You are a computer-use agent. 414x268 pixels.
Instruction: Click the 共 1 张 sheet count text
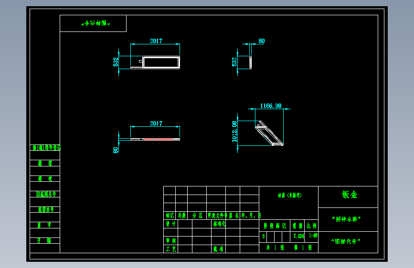(276, 247)
